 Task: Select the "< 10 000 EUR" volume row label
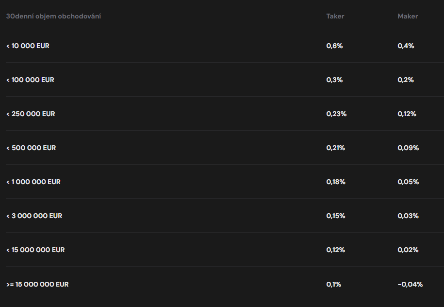tap(28, 46)
